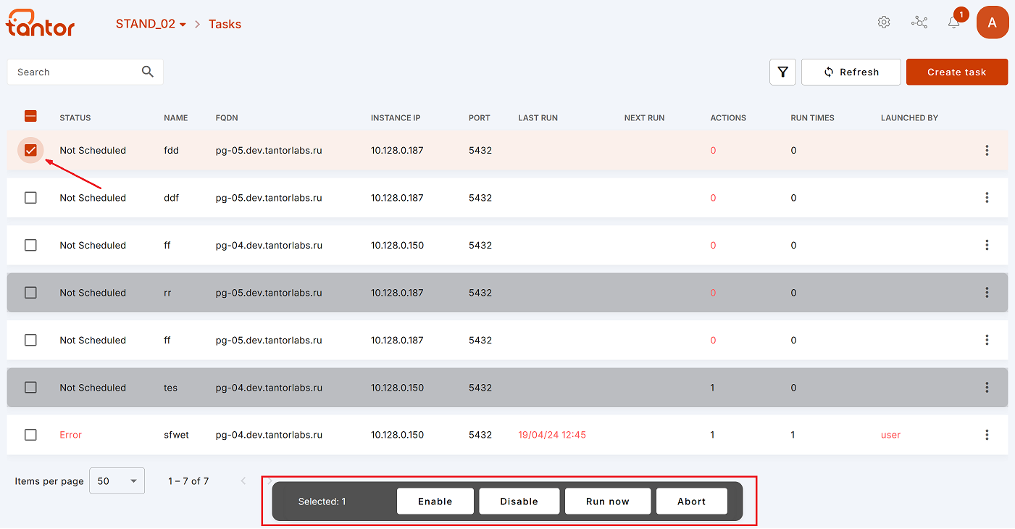Screen dimensions: 1015x529
Task: Check the tes task checkbox
Action: click(30, 388)
